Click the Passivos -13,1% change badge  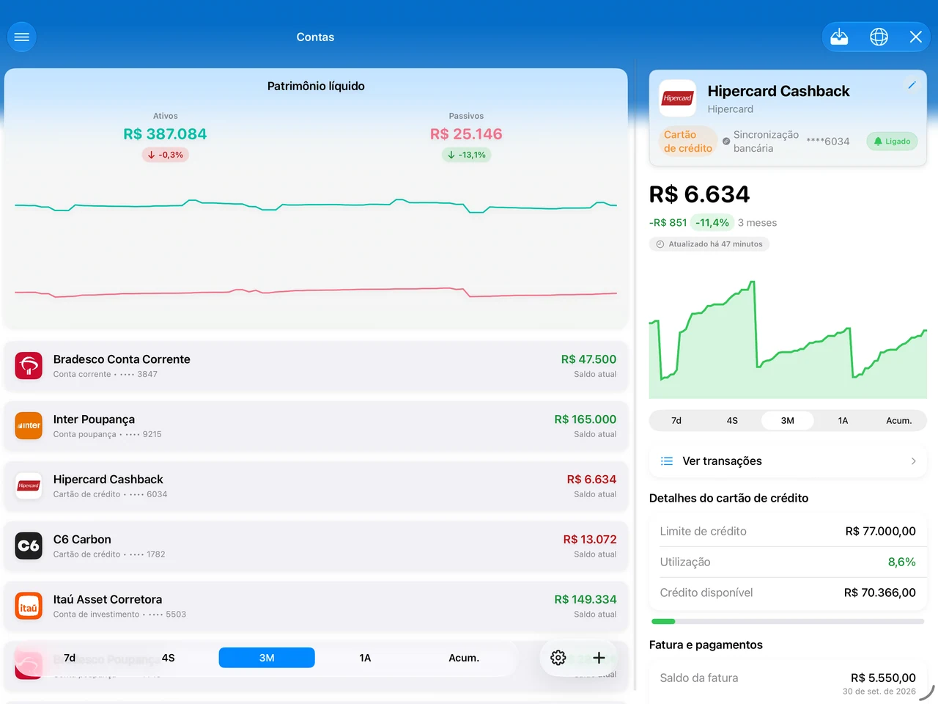[466, 155]
